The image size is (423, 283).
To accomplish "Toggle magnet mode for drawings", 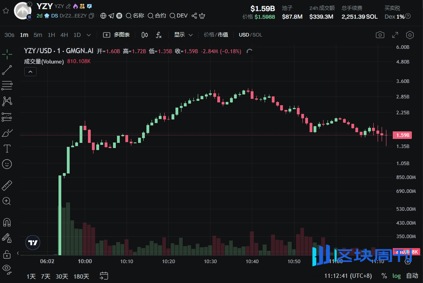I will (7, 223).
